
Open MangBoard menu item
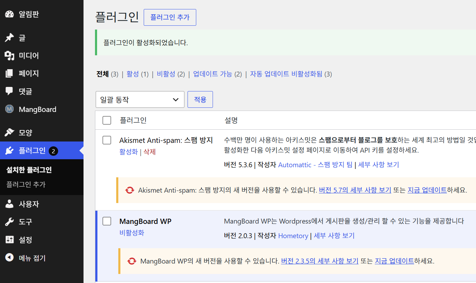42,109
